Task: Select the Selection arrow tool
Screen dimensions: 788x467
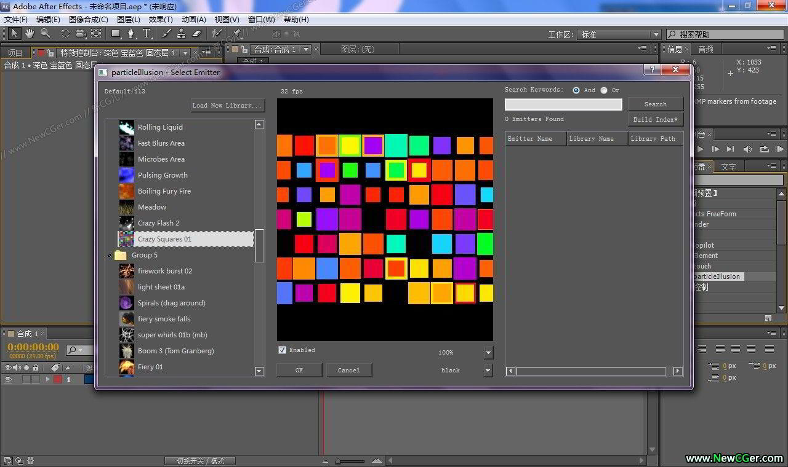Action: [15, 33]
